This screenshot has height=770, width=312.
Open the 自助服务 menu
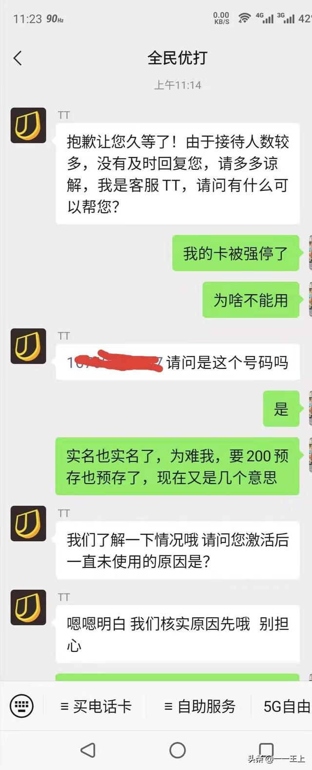click(x=200, y=706)
